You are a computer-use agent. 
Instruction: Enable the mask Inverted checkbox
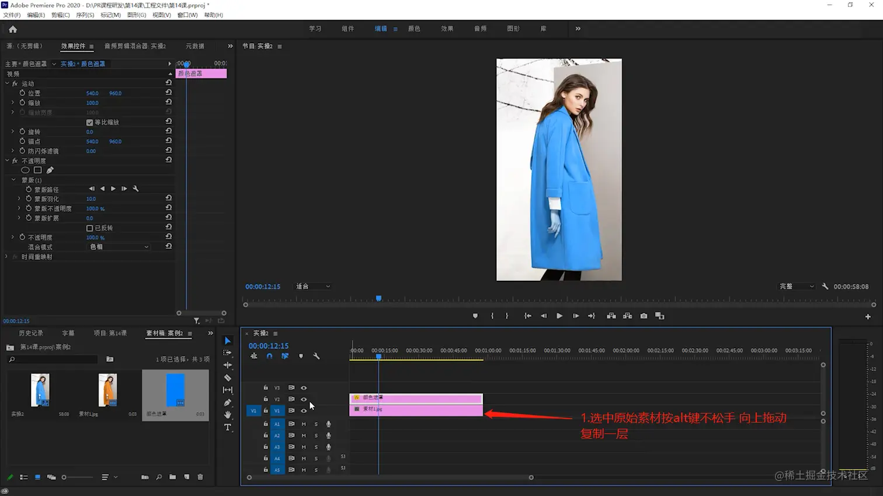(90, 228)
